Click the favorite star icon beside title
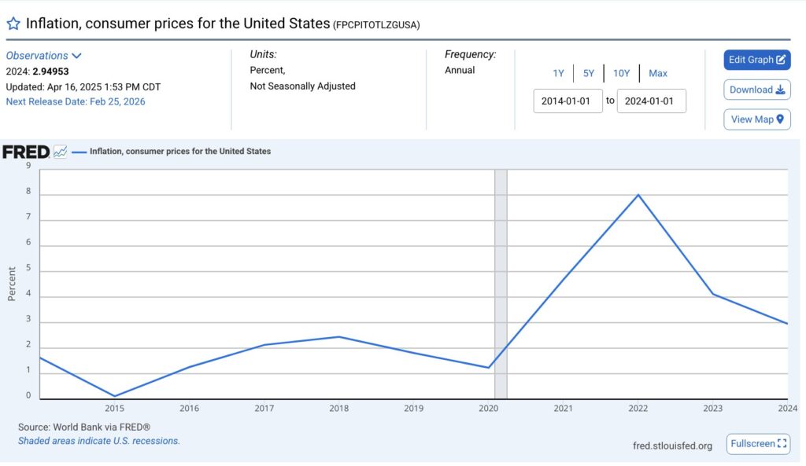 [x=13, y=24]
